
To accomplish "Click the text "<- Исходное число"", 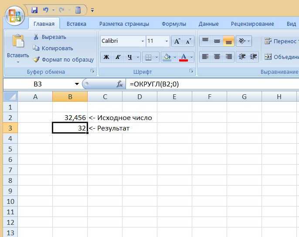I will [120, 118].
